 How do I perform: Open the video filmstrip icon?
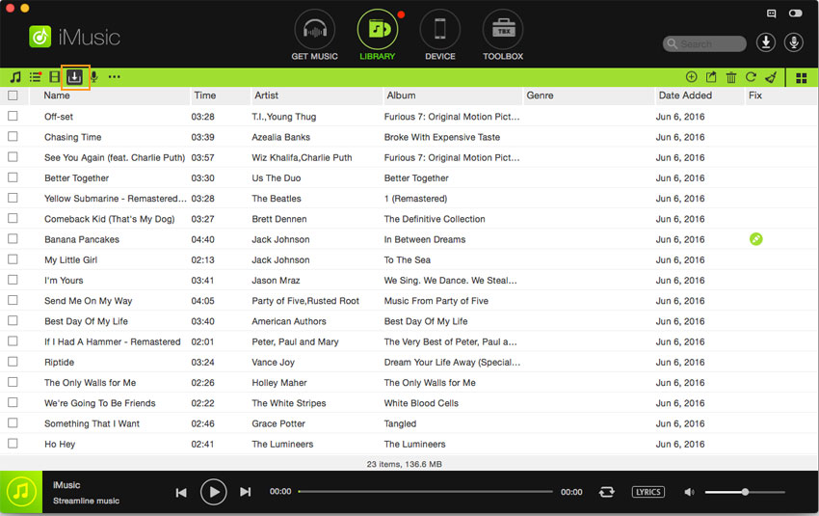click(54, 77)
